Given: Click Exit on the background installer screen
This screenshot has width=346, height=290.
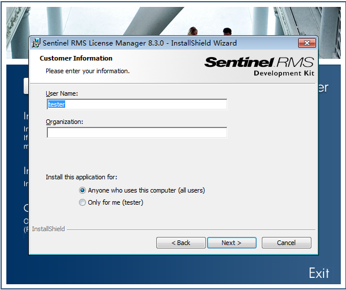Looking at the screenshot, I should [318, 273].
